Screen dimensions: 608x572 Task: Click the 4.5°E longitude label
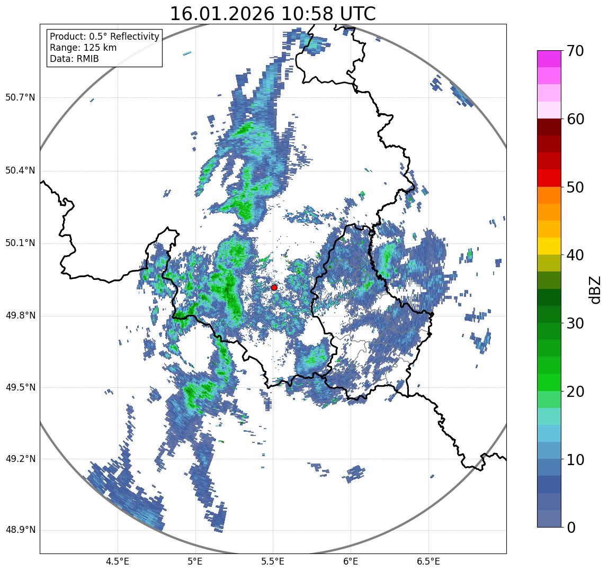coord(118,561)
